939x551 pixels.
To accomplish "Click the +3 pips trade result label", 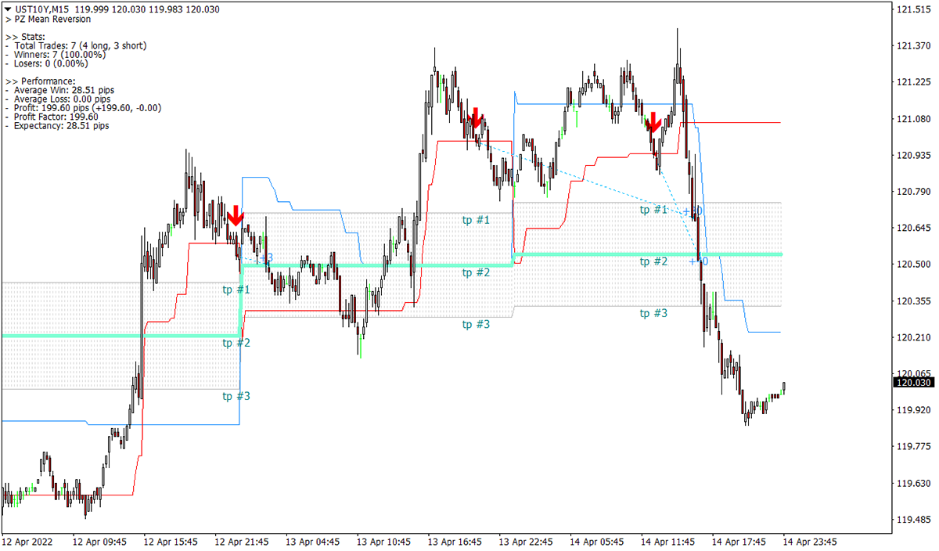I will coord(265,257).
